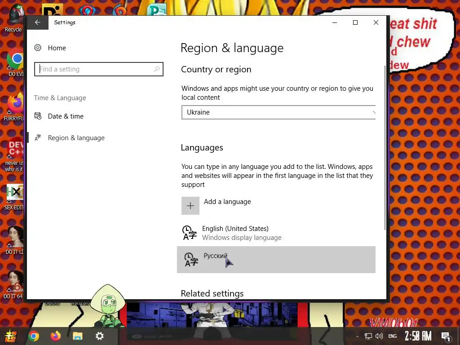Viewport: 460px width, 345px height.
Task: Select the Русский language entry
Action: tap(276, 260)
